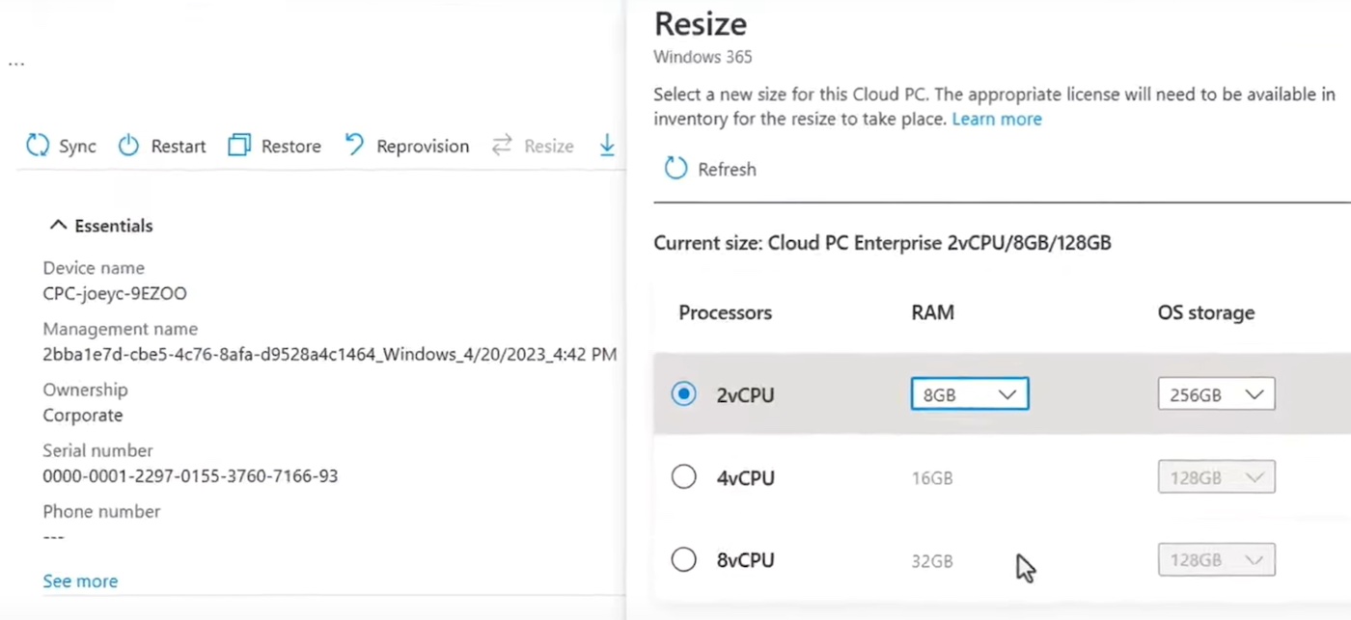Click the download arrow icon in toolbar
1351x620 pixels.
(x=607, y=146)
